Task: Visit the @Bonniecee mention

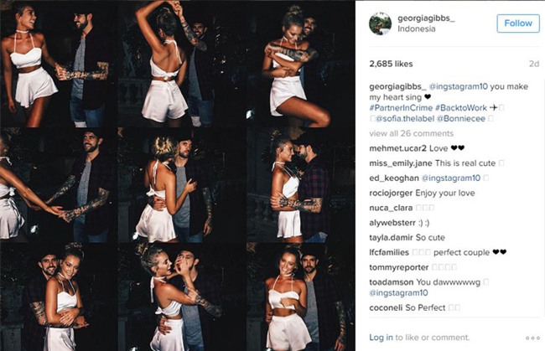Action: tap(461, 119)
